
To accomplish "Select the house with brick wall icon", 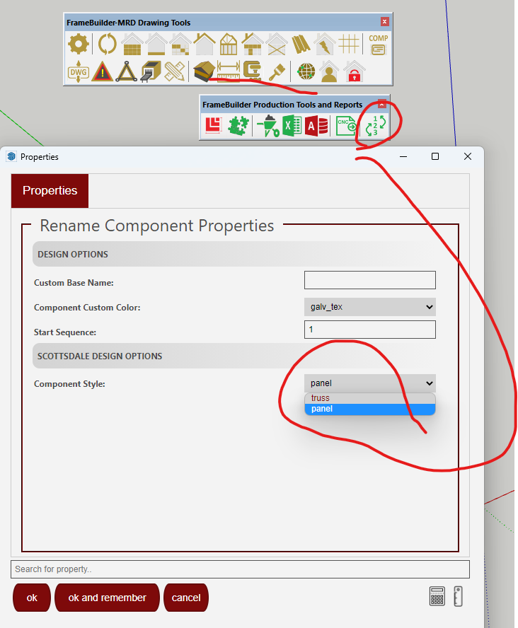I will (132, 44).
